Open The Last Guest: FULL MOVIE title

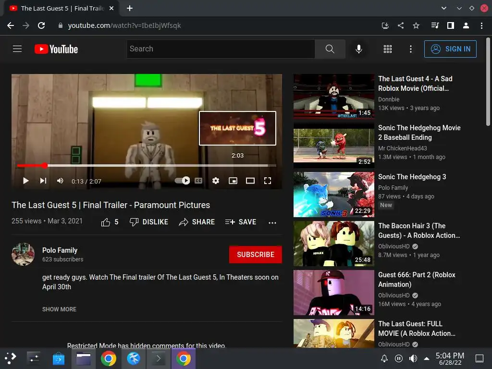[x=417, y=329]
